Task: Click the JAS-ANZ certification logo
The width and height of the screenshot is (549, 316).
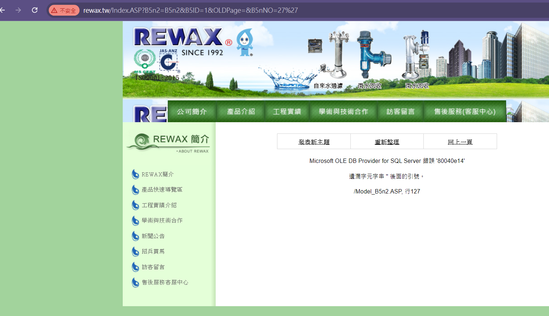Action: 169,60
